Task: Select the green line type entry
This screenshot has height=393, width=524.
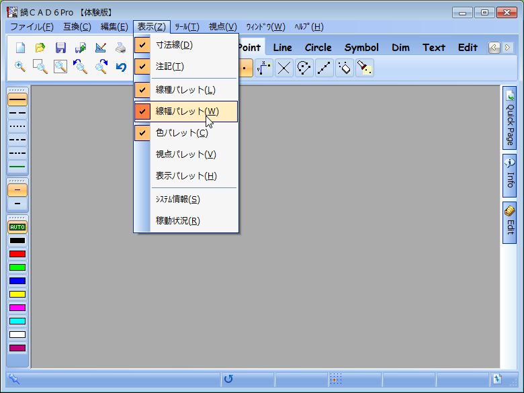Action: pos(17,167)
